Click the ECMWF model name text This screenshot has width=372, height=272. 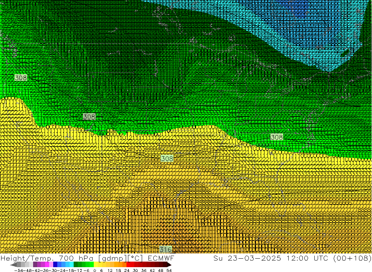pyautogui.click(x=161, y=258)
